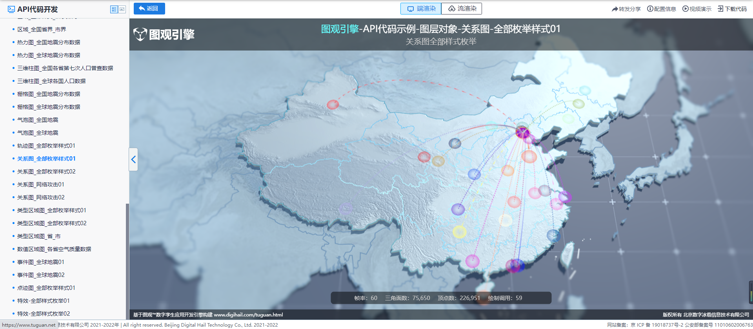
Task: Open 视频演示 video demo
Action: coord(697,9)
